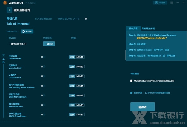Screen dimensions: 187x127
Task: Favorite the game with the heart icon
Action: coord(86,19)
